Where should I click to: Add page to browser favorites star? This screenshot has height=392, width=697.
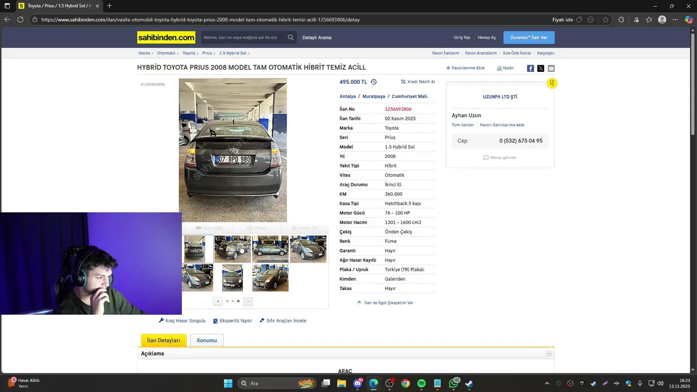click(x=606, y=20)
